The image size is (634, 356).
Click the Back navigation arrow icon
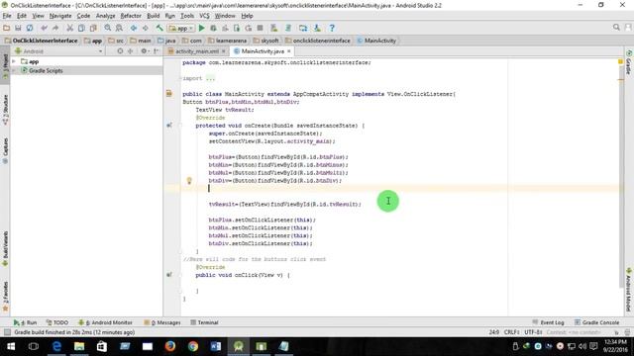[x=134, y=28]
